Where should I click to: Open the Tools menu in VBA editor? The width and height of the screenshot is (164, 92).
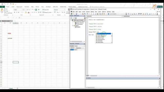coord(100,12)
